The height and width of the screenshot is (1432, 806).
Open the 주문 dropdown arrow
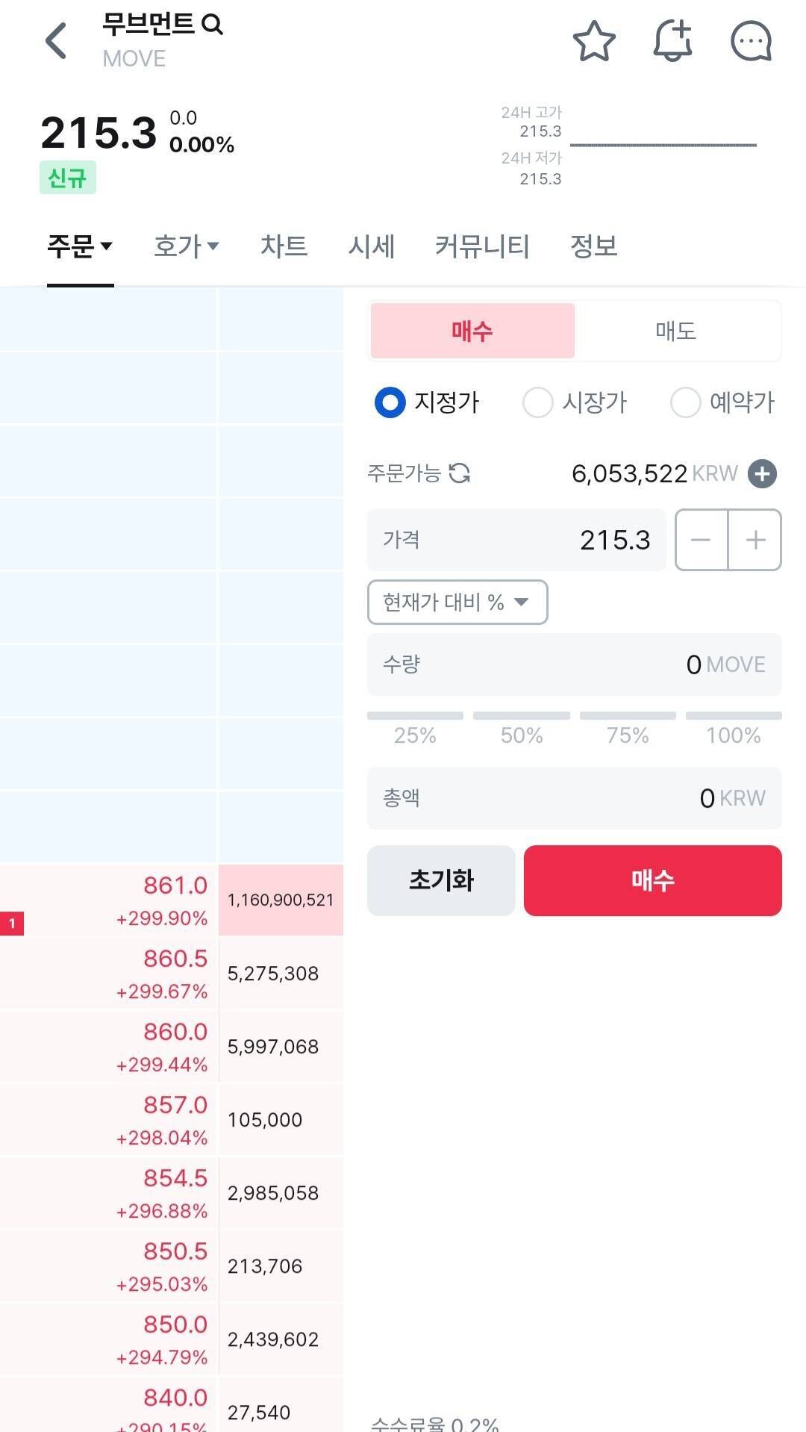pyautogui.click(x=105, y=246)
